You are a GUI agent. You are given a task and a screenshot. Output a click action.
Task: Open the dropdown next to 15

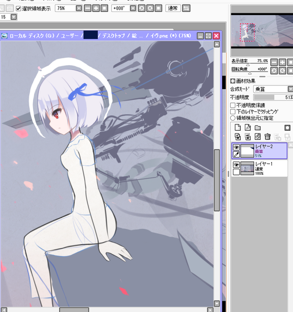(14, 17)
